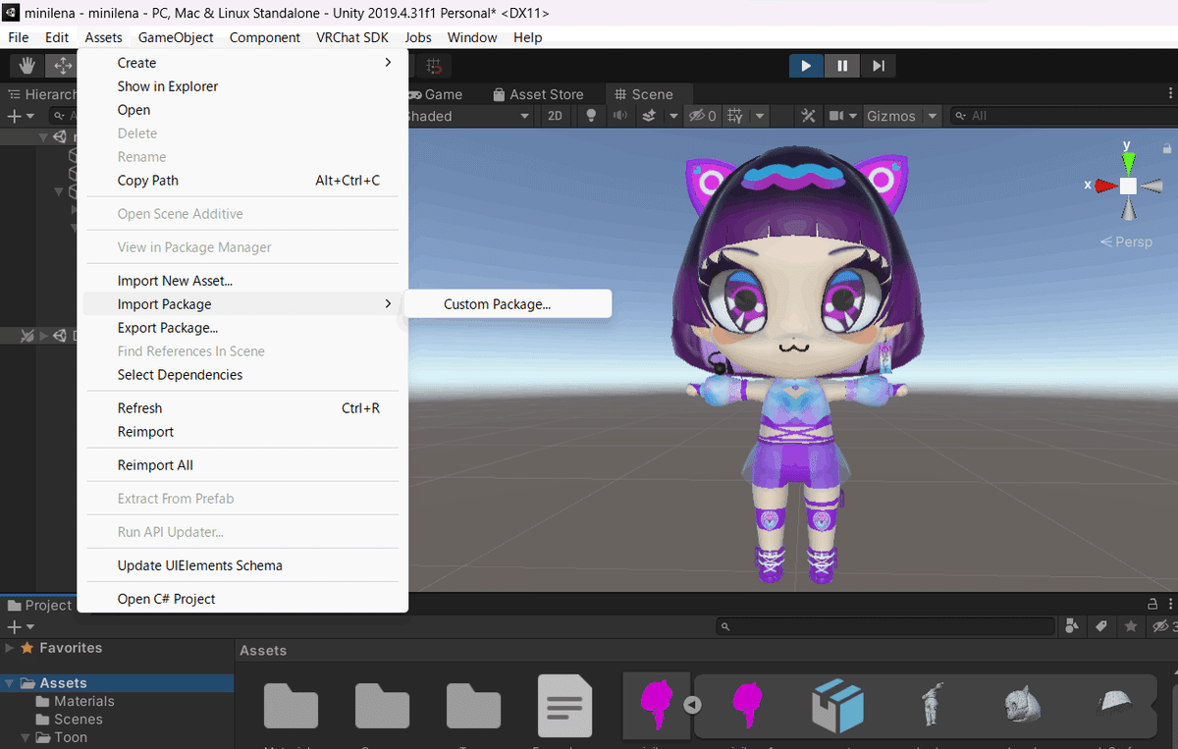The width and height of the screenshot is (1178, 749).
Task: Select the Scenes folder in Project tree
Action: pos(79,720)
